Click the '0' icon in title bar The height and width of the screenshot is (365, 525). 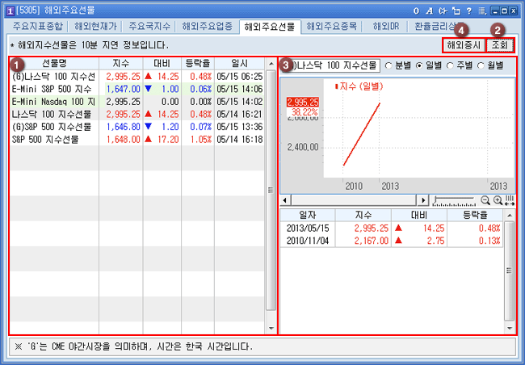click(x=415, y=10)
